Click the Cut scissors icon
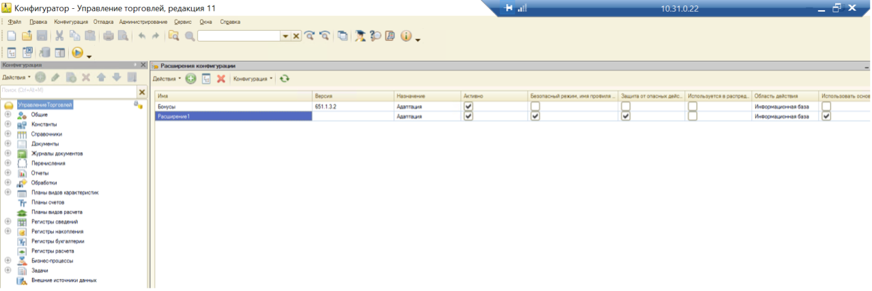 point(59,36)
